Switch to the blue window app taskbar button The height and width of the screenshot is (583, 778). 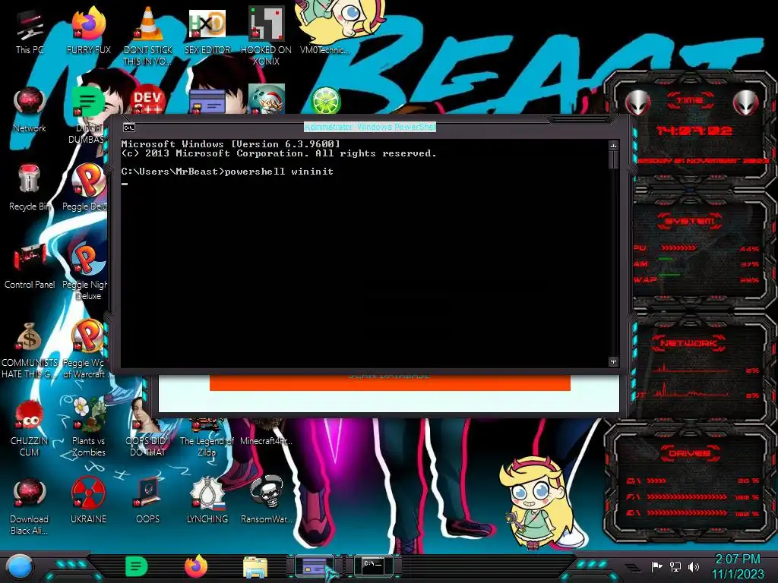click(314, 566)
